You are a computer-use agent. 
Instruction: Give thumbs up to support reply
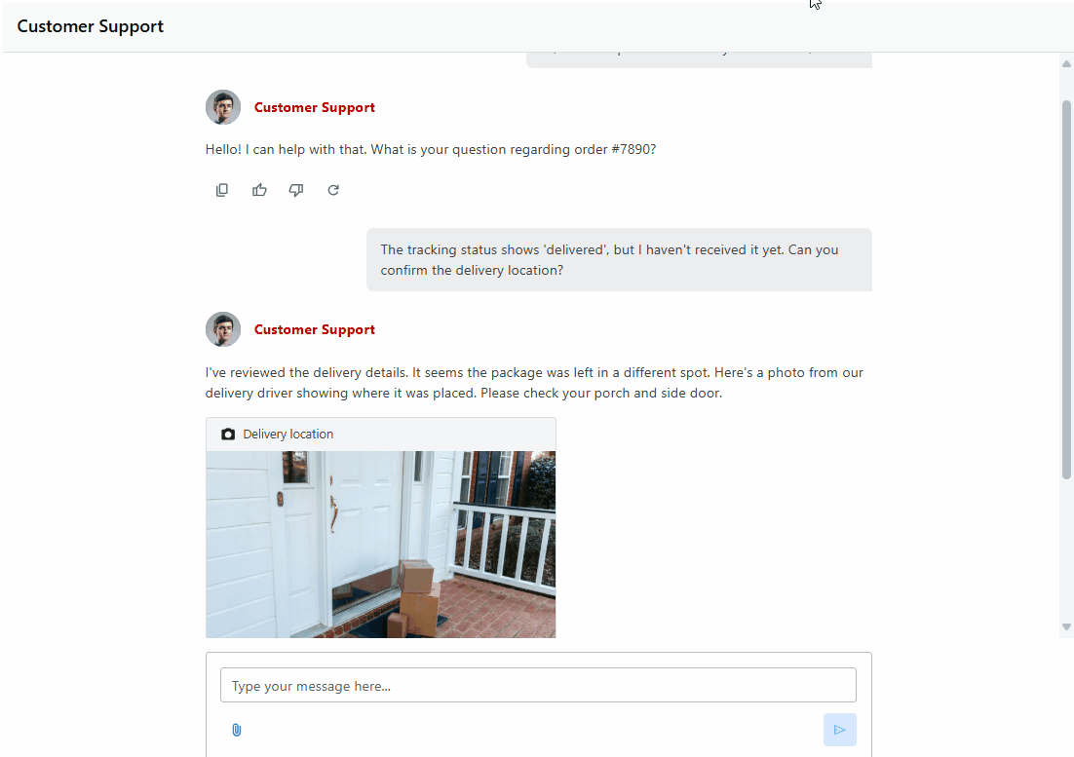(x=259, y=190)
